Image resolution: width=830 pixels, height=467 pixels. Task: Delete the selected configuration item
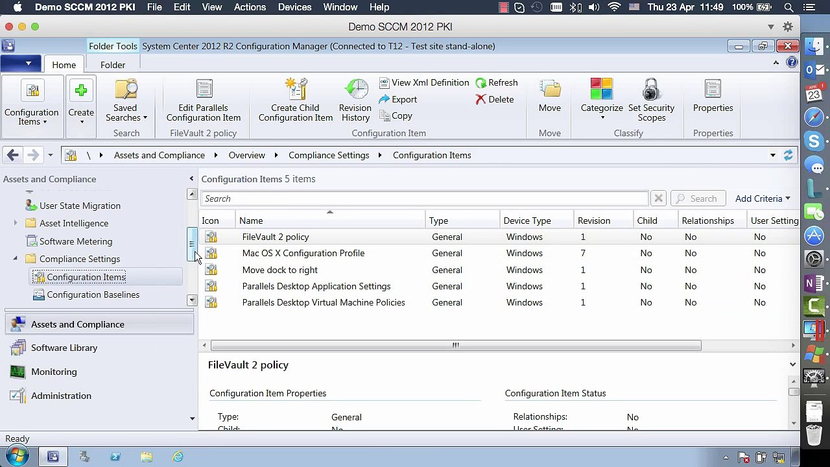[x=495, y=99]
